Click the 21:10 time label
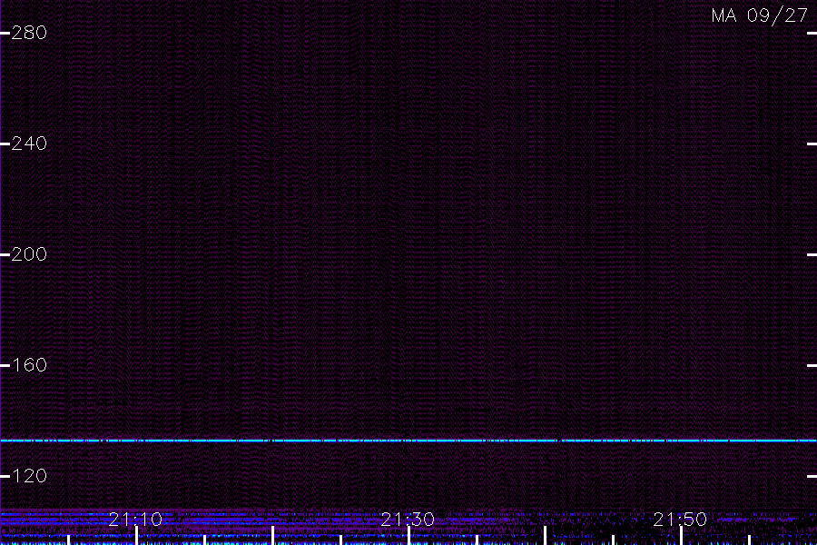Viewport: 817px width, 545px height. click(x=135, y=519)
